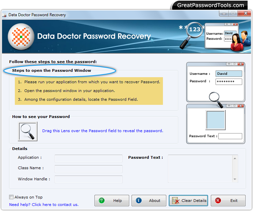Screen dimensions: 253x211
Task: Click the Data Doctor round logo
Action: 21,36
